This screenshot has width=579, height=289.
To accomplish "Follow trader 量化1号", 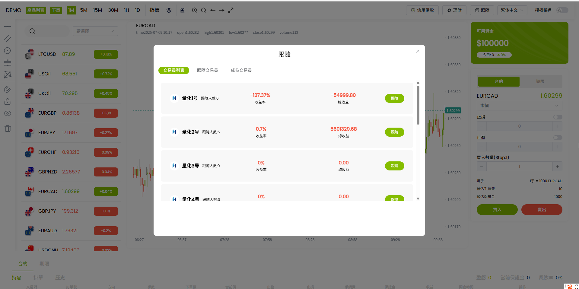I will [394, 98].
